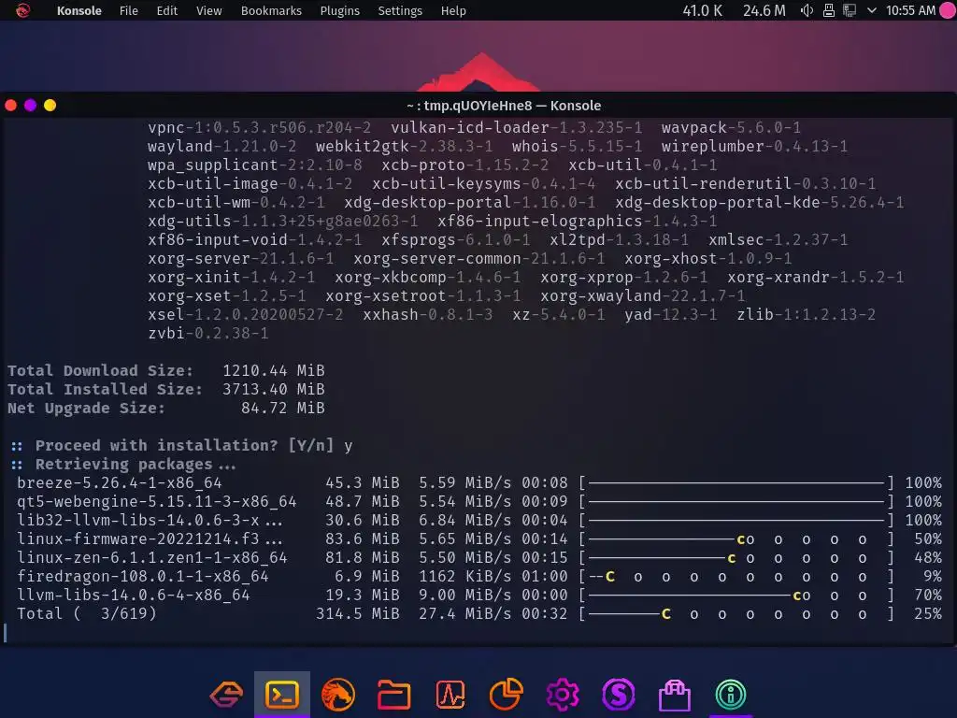Click the llvm-libs-14.0.6-4-x86_64 package row

click(x=479, y=595)
